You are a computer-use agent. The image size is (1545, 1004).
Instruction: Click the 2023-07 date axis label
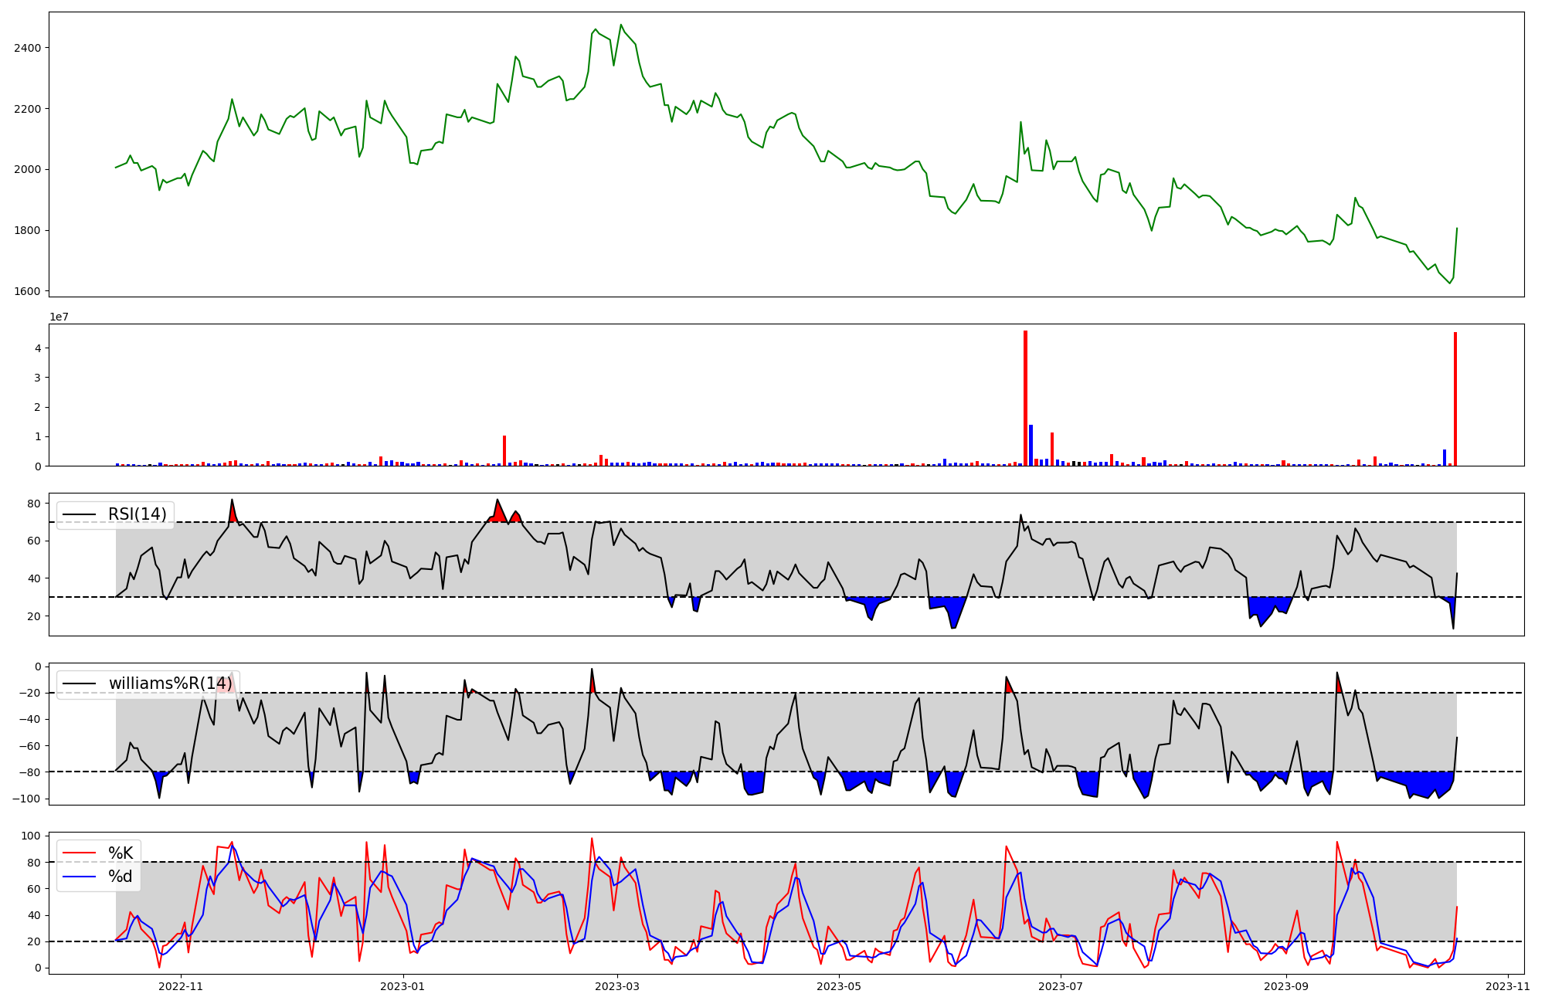coord(1061,986)
